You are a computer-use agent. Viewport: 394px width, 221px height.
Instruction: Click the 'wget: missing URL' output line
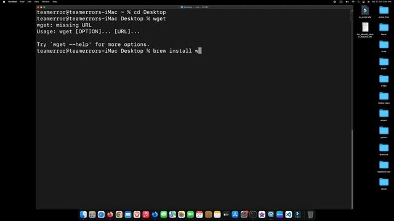coord(64,25)
